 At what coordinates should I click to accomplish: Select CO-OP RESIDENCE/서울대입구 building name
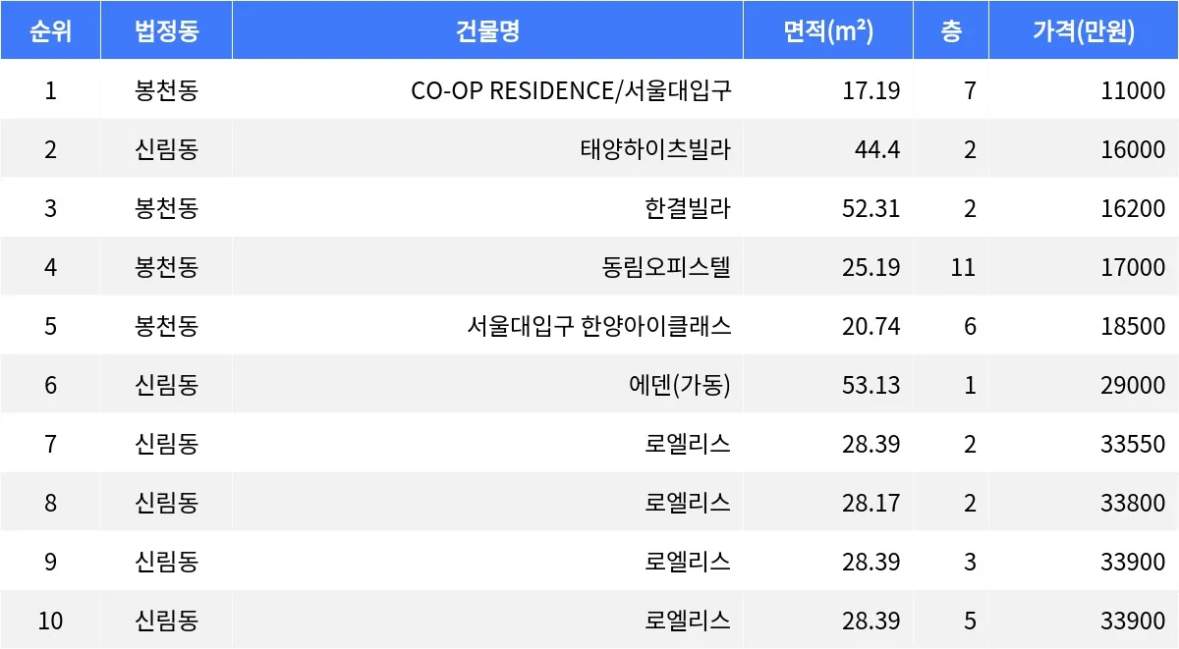(x=571, y=91)
